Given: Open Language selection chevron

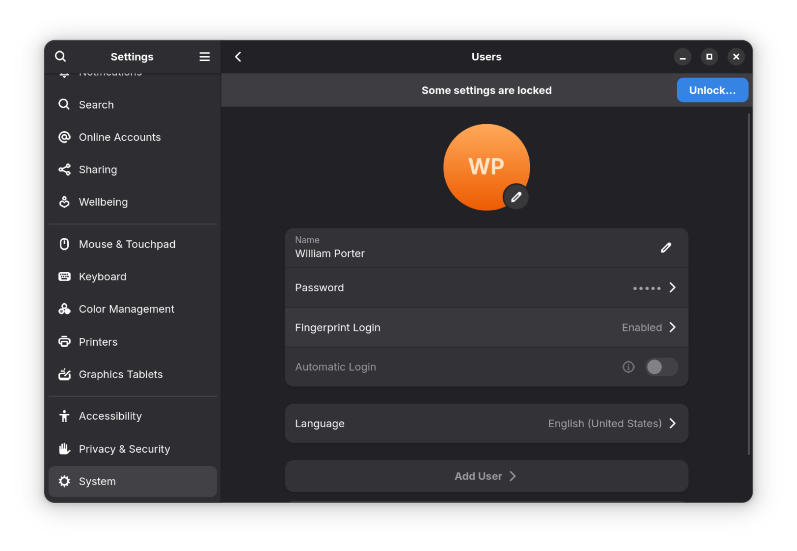Looking at the screenshot, I should click(x=672, y=423).
